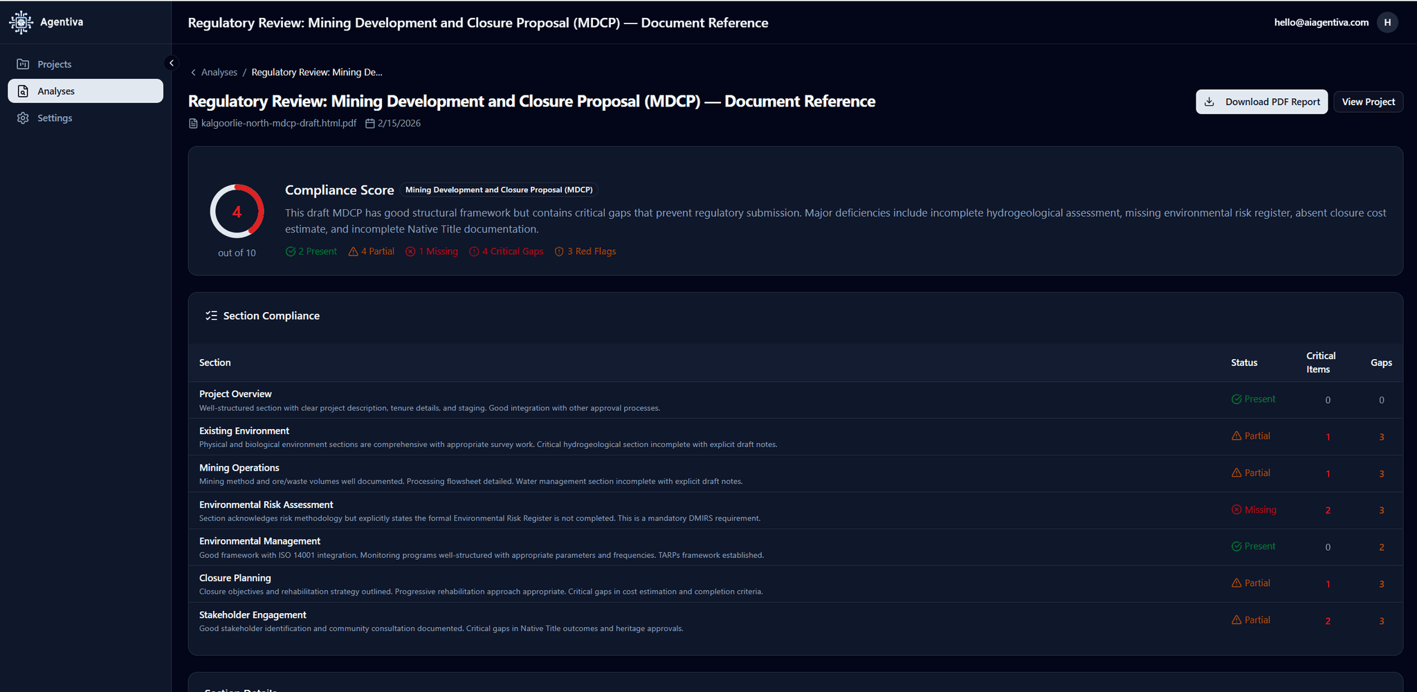Open the MDCP badge next to Compliance Score
This screenshot has width=1417, height=692.
click(x=499, y=190)
